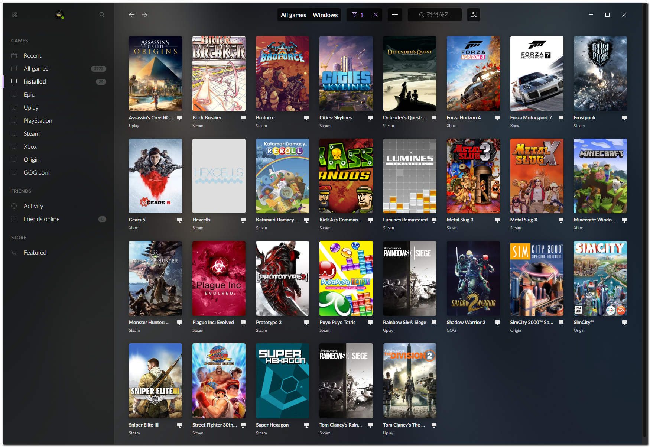
Task: Click the installed monitor icon for Cities: Skylines
Action: pyautogui.click(x=370, y=118)
